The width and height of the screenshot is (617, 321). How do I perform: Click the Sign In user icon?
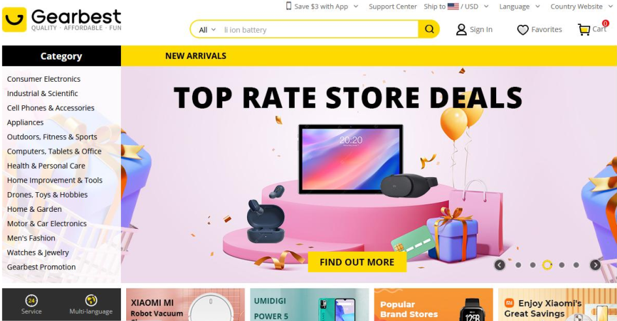point(461,29)
